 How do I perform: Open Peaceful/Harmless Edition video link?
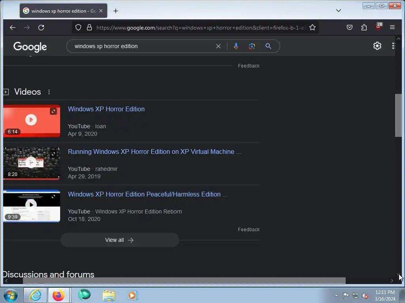pyautogui.click(x=148, y=194)
